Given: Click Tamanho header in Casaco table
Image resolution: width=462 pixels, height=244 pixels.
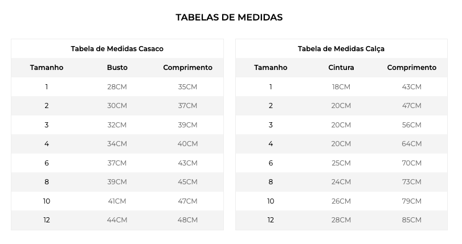Looking at the screenshot, I should [47, 68].
